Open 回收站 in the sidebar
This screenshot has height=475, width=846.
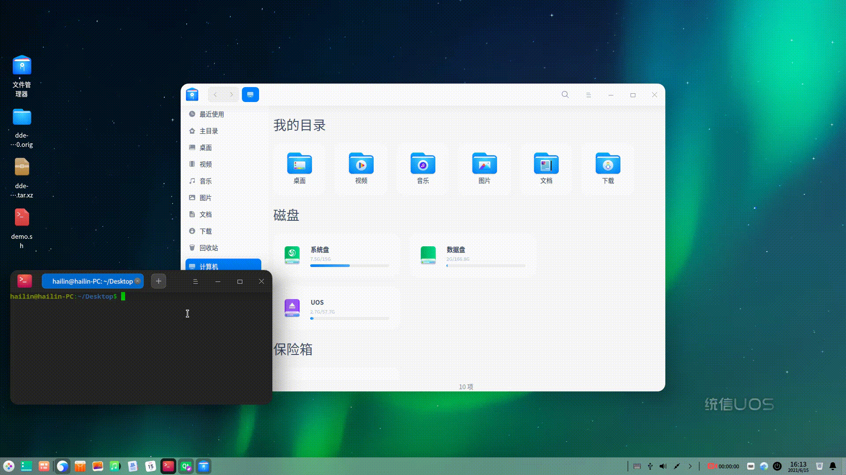point(223,248)
